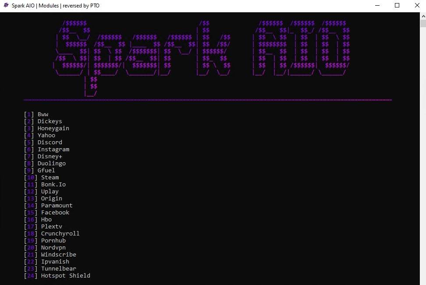Select the '[6] Instagram' entry
The image size is (426, 285).
pos(47,150)
